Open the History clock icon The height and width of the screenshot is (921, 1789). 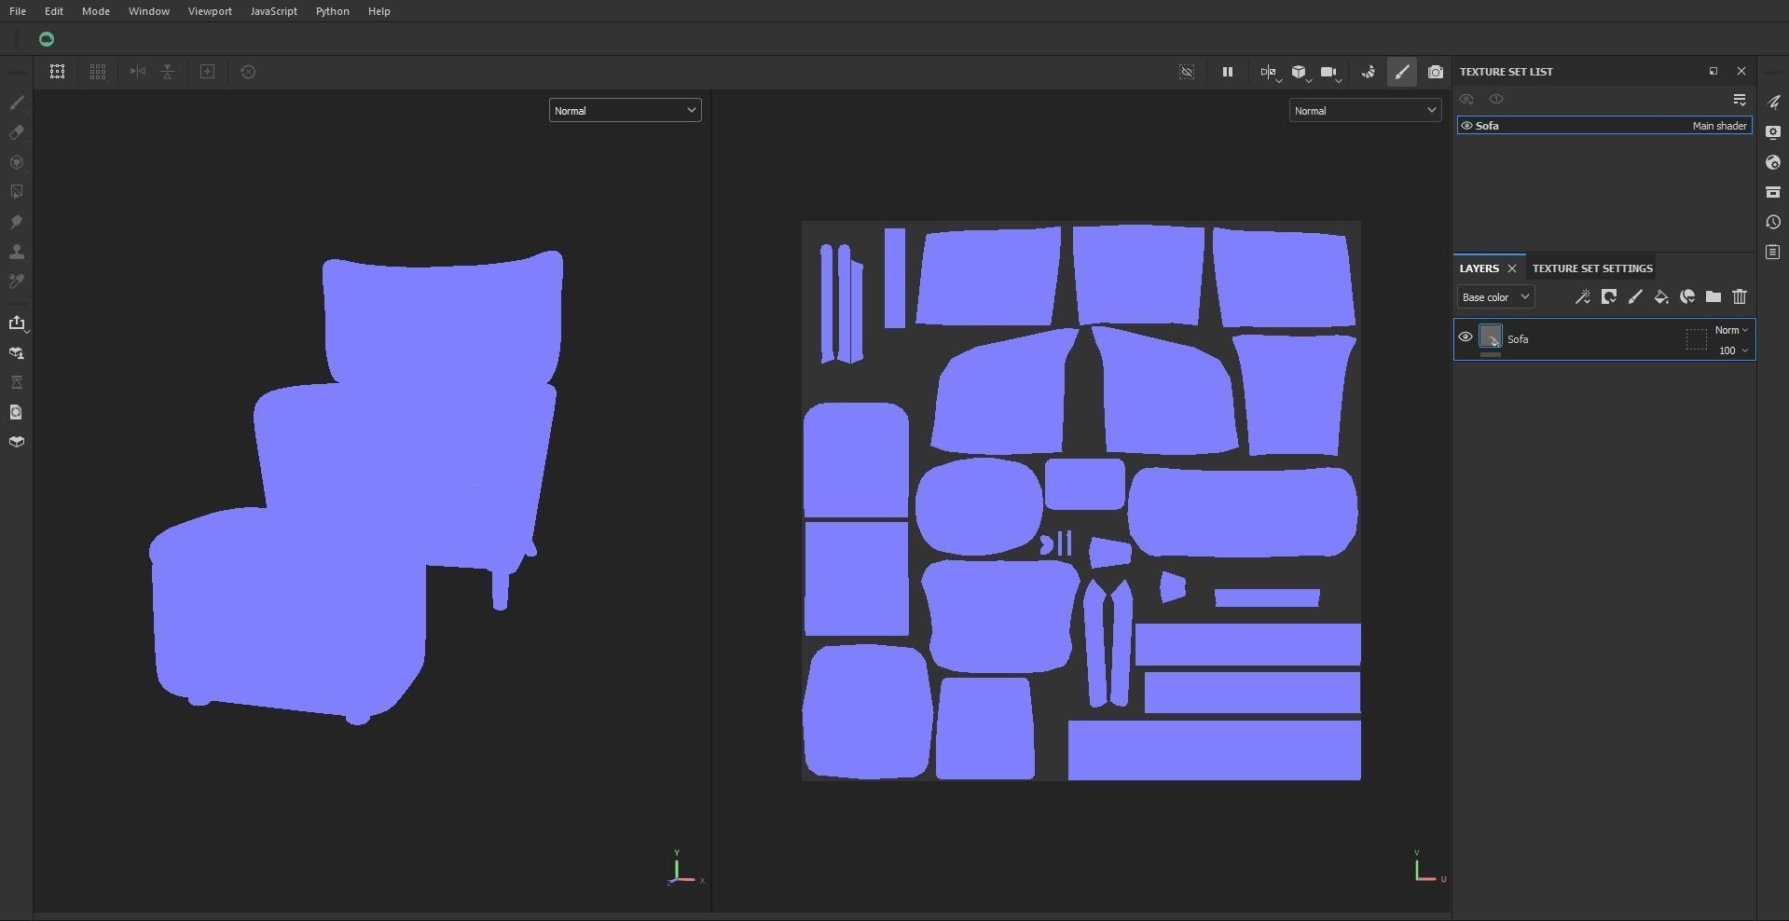(1773, 222)
